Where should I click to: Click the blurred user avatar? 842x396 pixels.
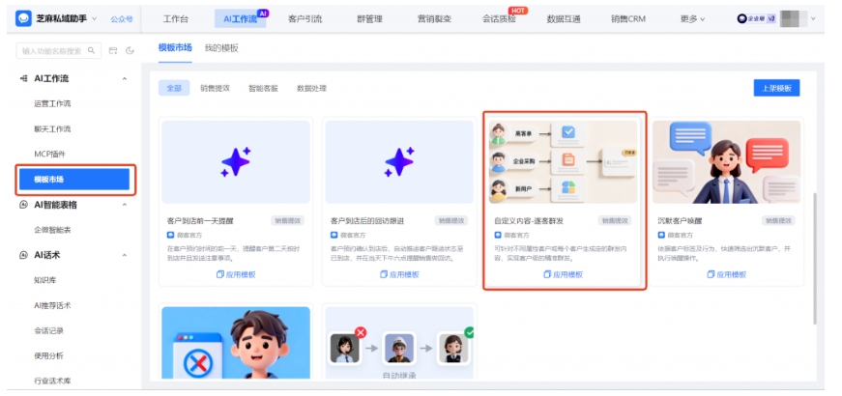coord(794,18)
